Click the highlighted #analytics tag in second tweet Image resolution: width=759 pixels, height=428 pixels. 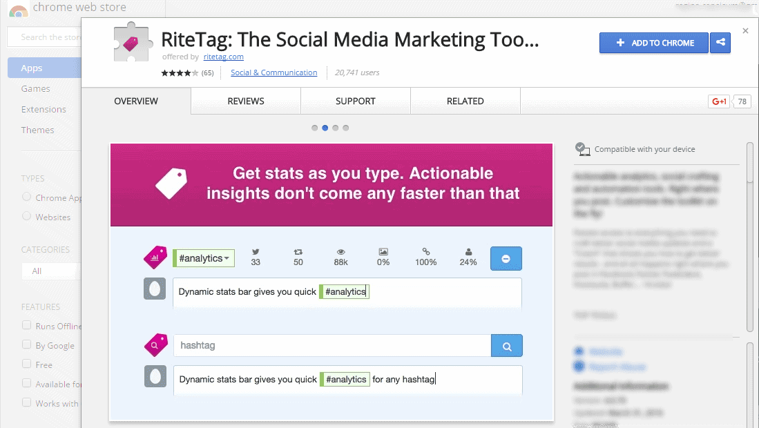[345, 379]
